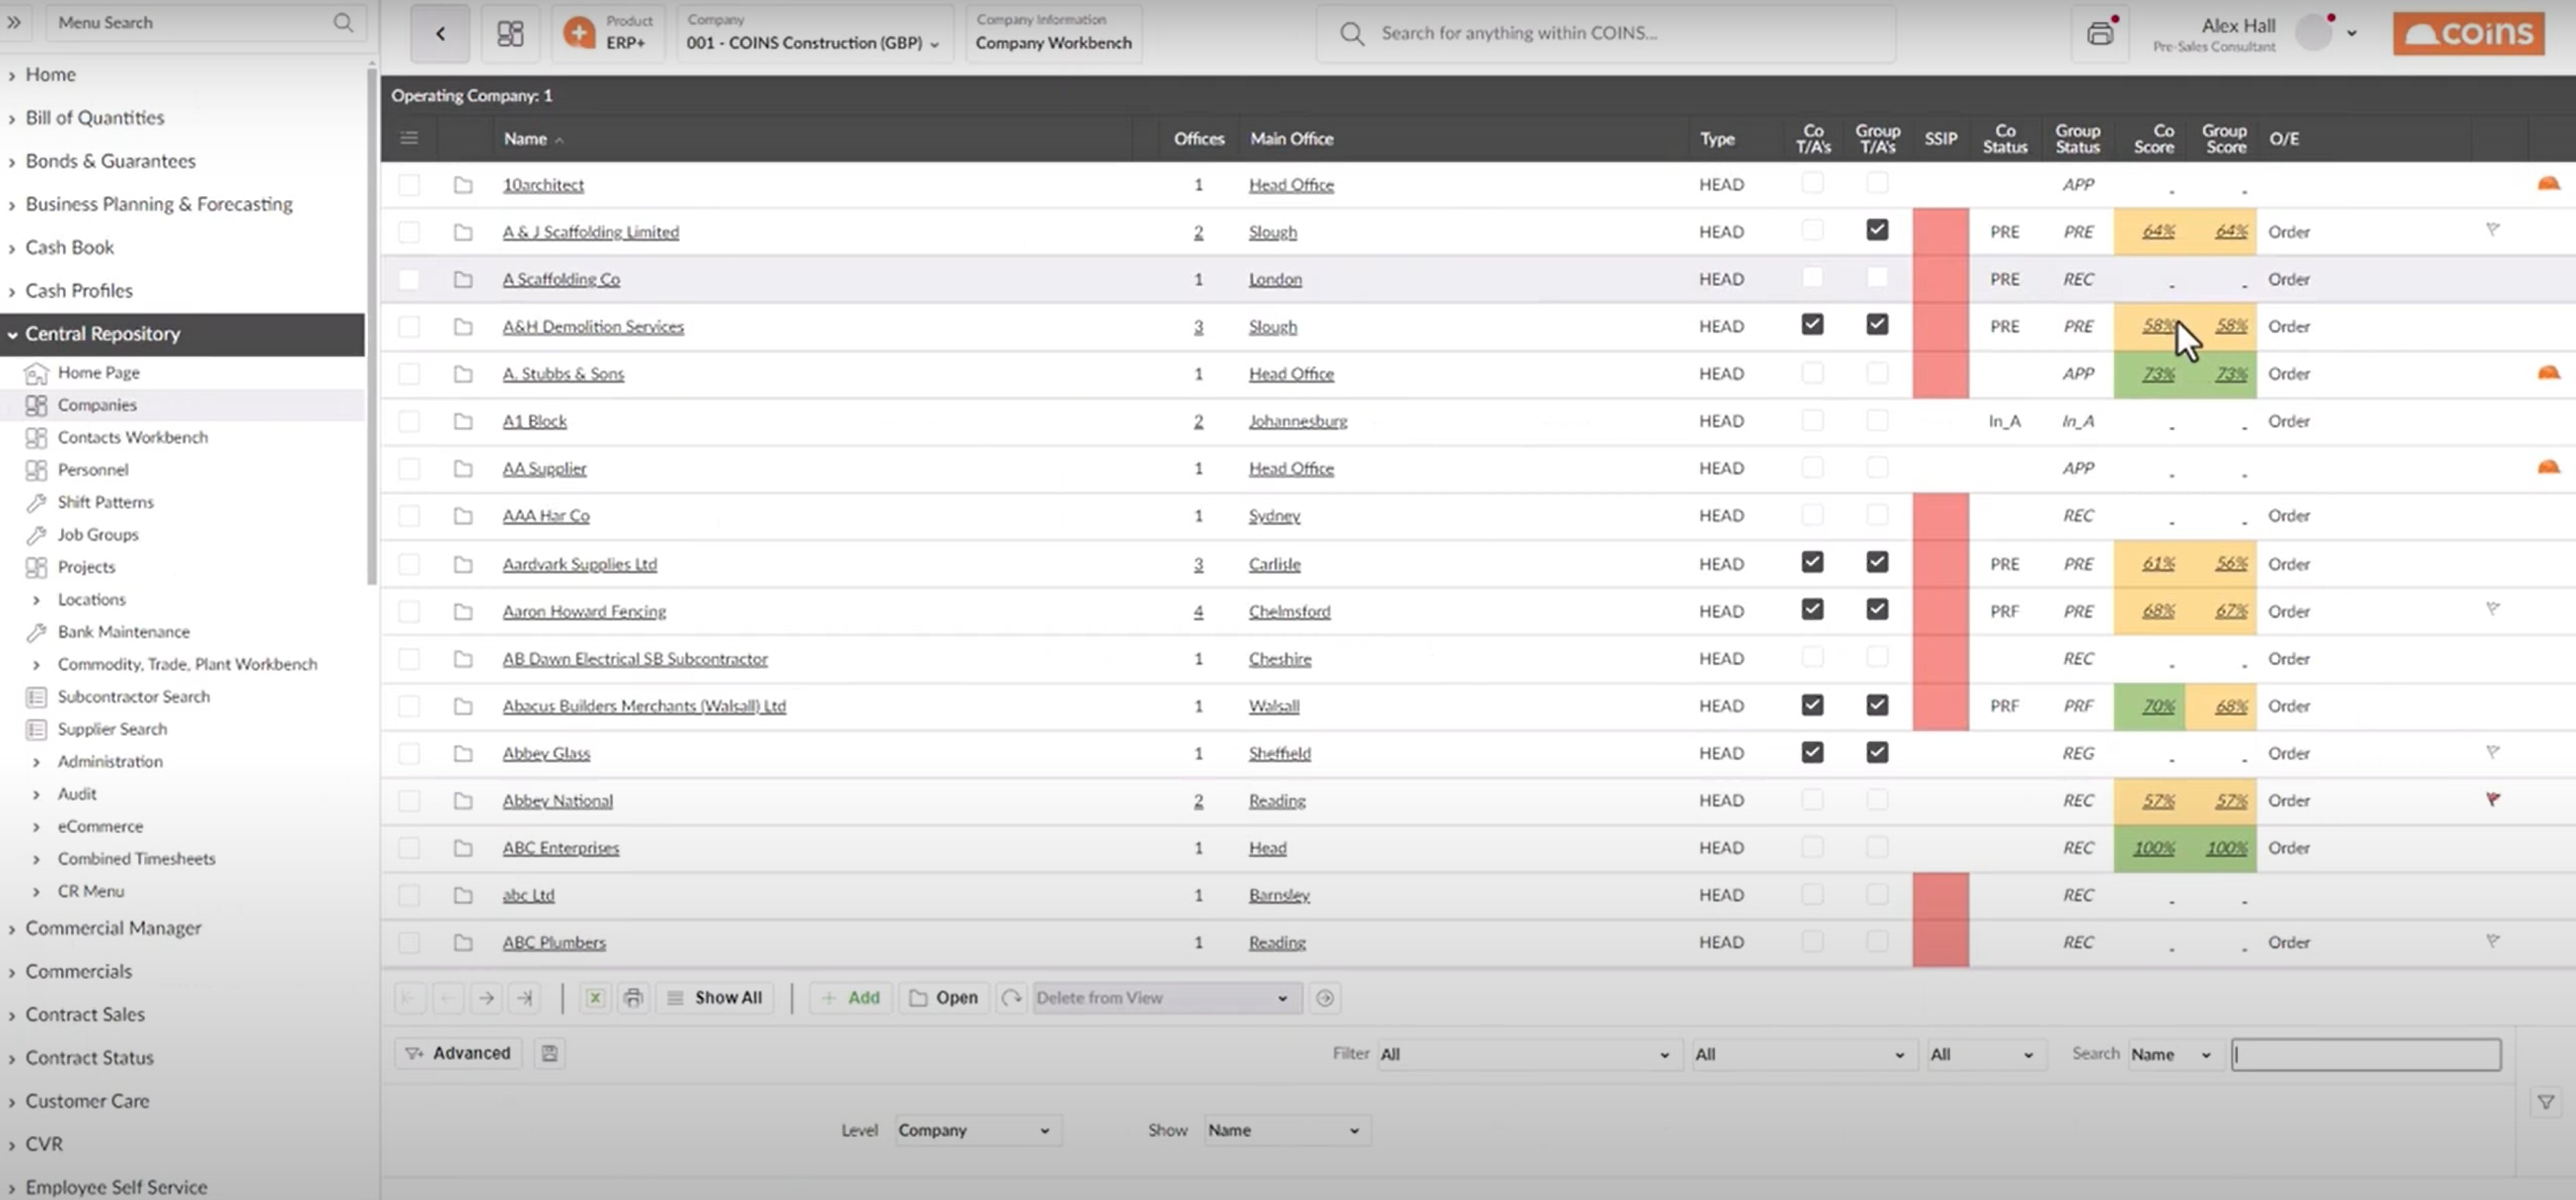The width and height of the screenshot is (2576, 1200).
Task: Select row checkbox for 10architect
Action: (409, 185)
